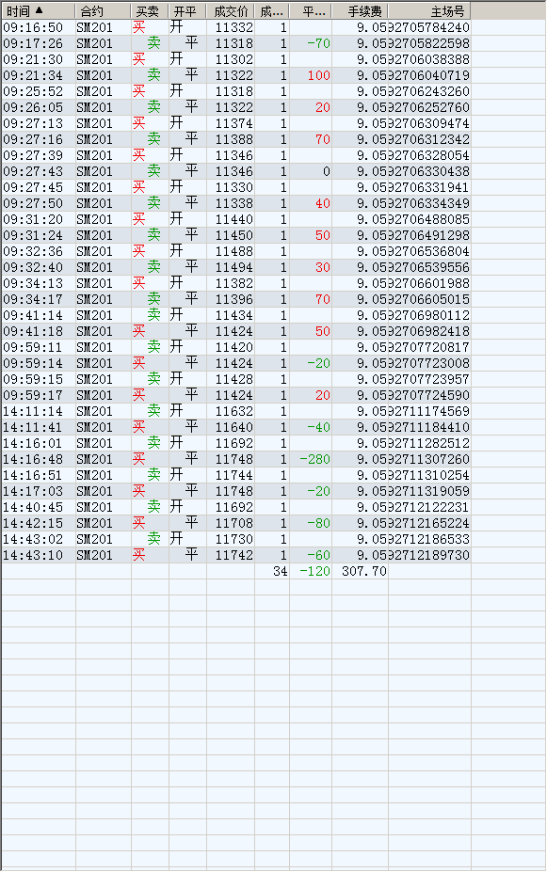The image size is (547, 872).
Task: Click the 成交价 column header
Action: tap(231, 11)
